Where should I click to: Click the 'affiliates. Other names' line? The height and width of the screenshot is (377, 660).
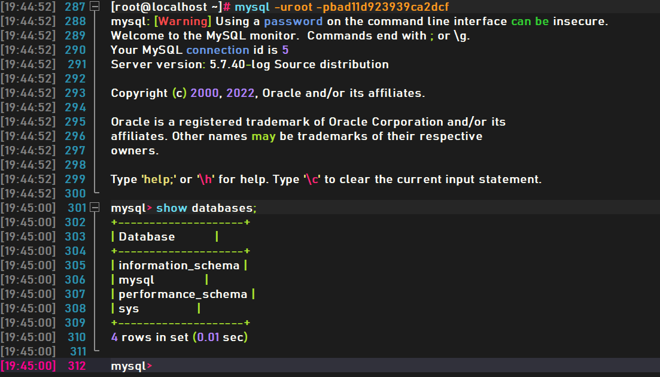(296, 136)
